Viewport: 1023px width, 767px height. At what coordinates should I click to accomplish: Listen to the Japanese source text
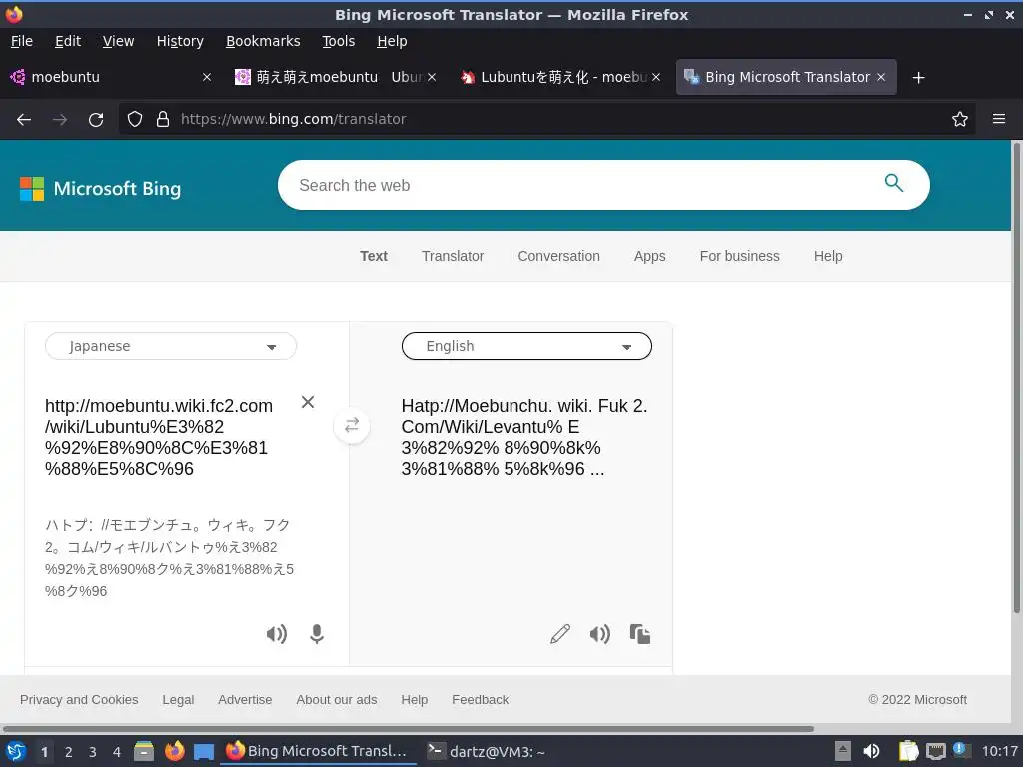click(x=277, y=634)
